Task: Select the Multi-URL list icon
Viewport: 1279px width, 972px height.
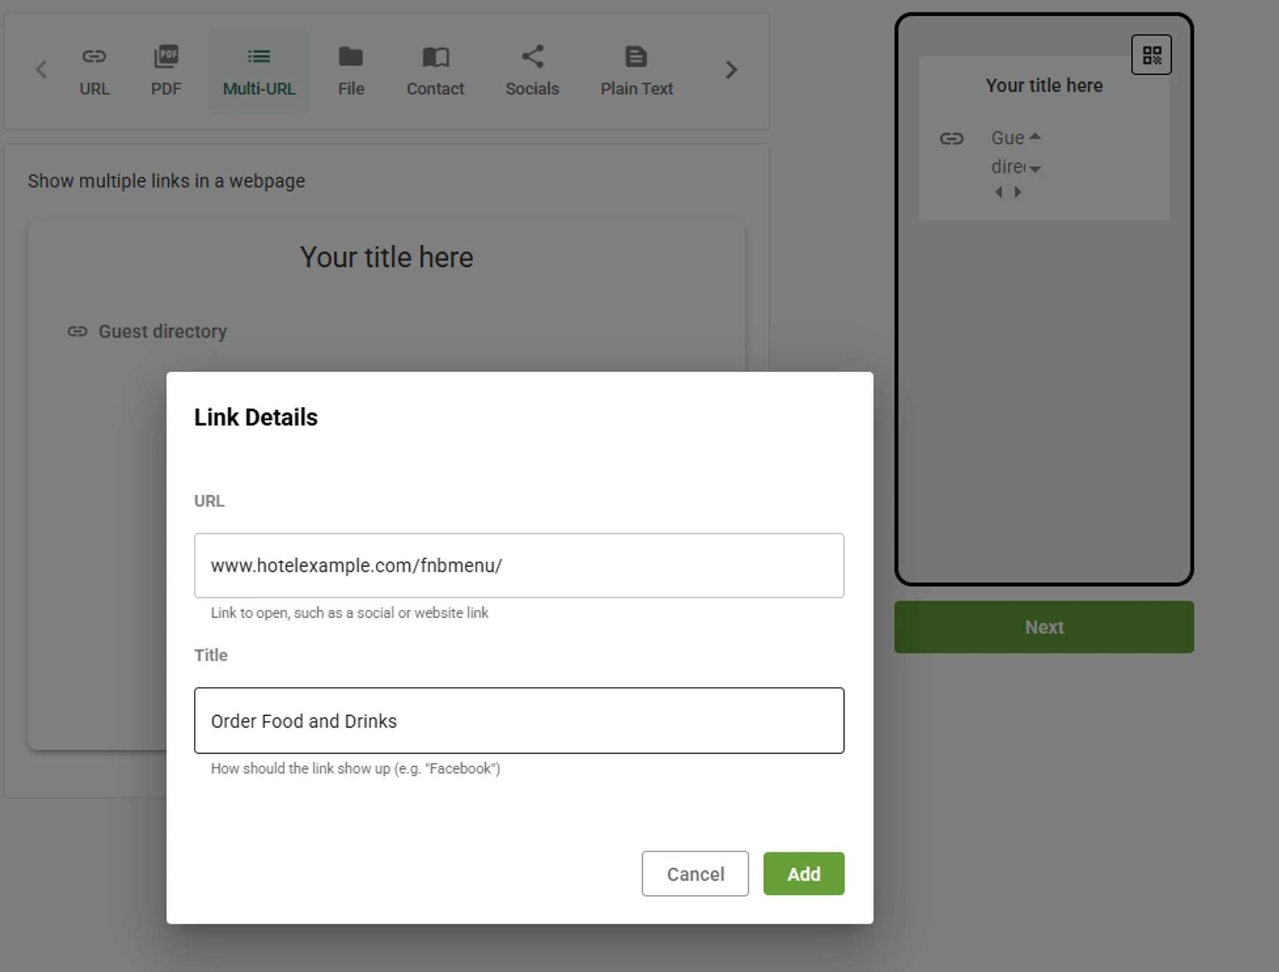Action: coord(259,57)
